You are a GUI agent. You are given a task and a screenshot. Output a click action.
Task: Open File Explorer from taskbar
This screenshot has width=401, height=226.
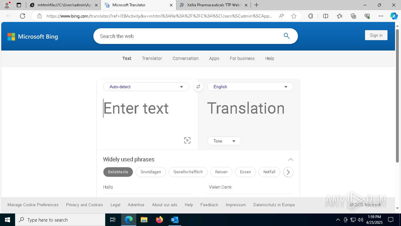click(144, 220)
